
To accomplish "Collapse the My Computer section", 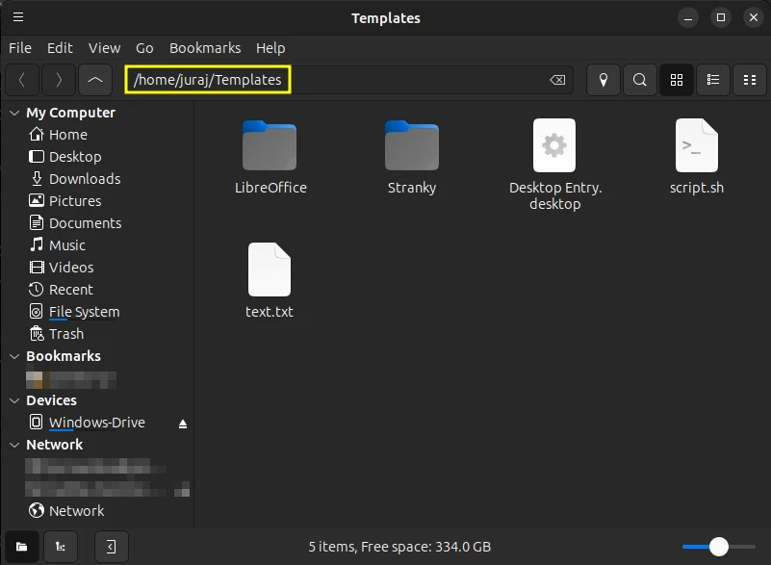I will click(13, 113).
